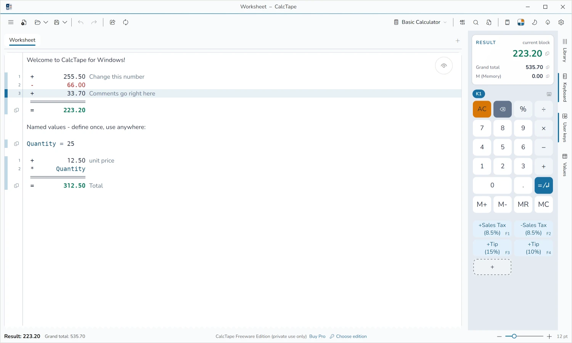This screenshot has width=572, height=343.
Task: Open the Keyboard side panel tab
Action: coord(565,88)
